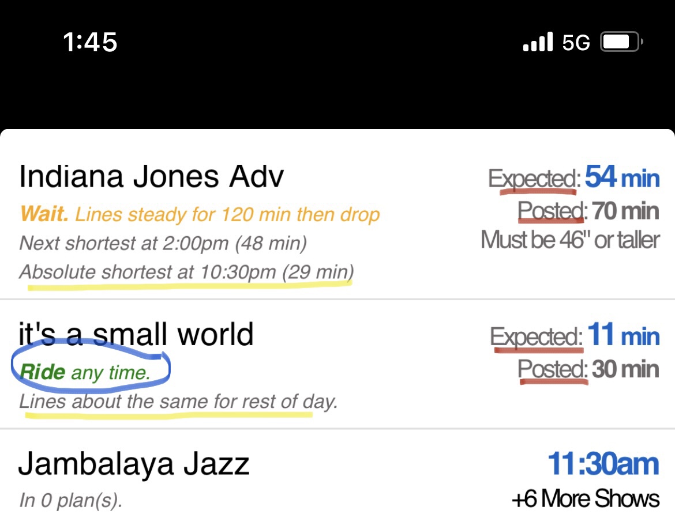Select the Indiana Jones Adv ride entry
The image size is (675, 526).
152,175
